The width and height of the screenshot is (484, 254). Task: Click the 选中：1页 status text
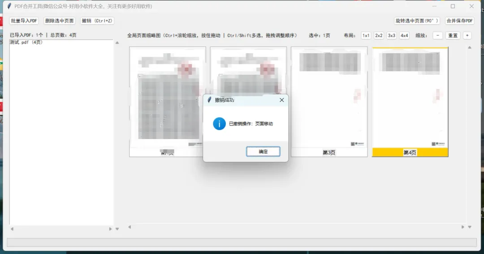point(319,35)
